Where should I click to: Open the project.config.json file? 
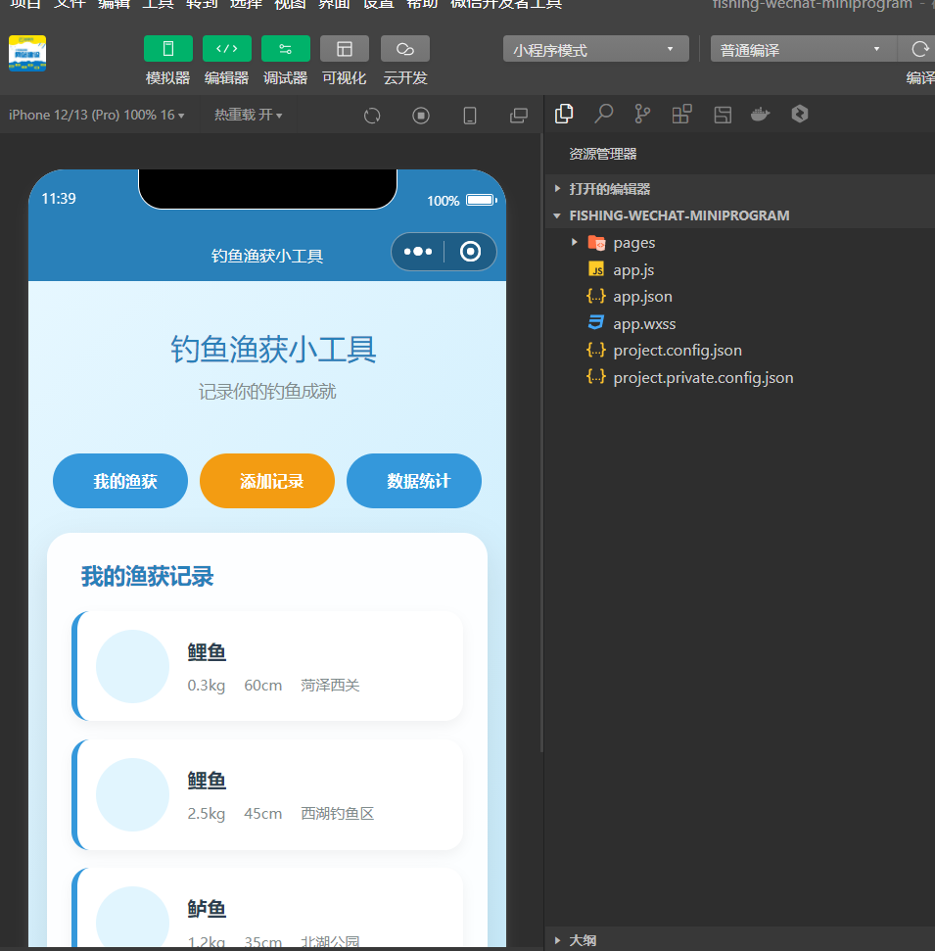point(740,351)
